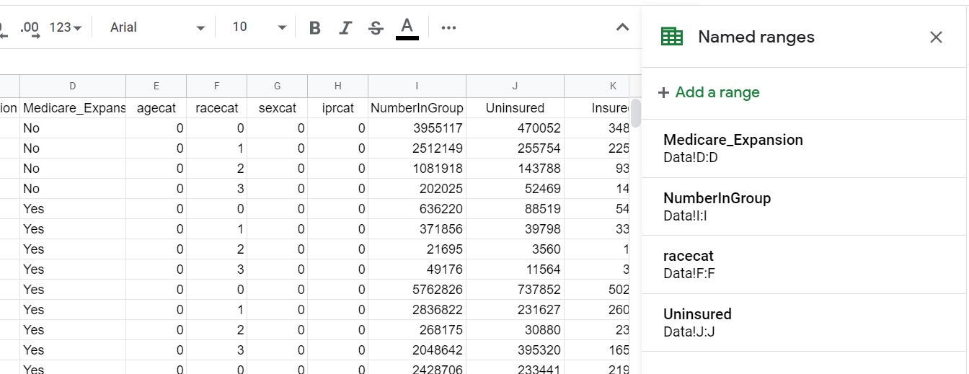Select column D header
The image size is (969, 374).
(73, 86)
